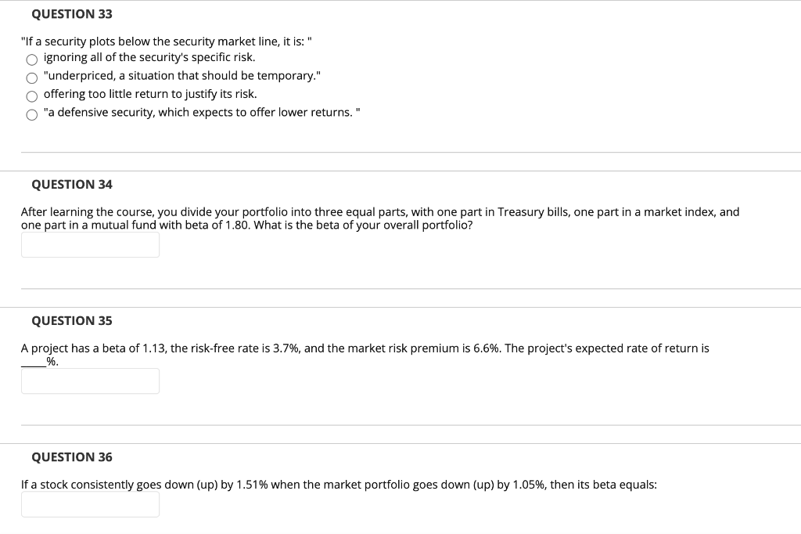Select 'offering too little return to justify its risk'
This screenshot has height=534, width=801.
point(32,96)
